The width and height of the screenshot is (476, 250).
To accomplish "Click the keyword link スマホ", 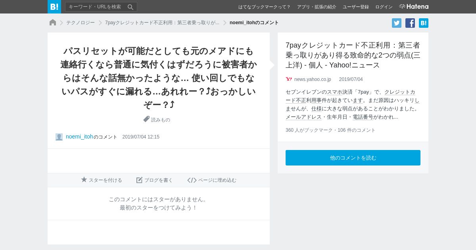I will click(x=334, y=92).
